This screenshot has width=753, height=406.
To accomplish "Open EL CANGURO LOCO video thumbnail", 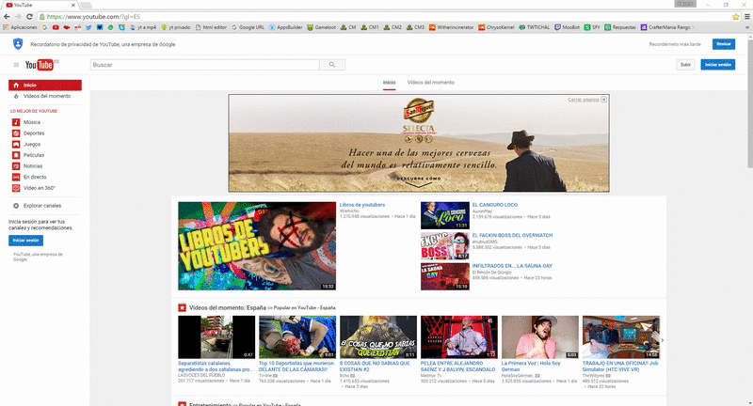I will [444, 215].
